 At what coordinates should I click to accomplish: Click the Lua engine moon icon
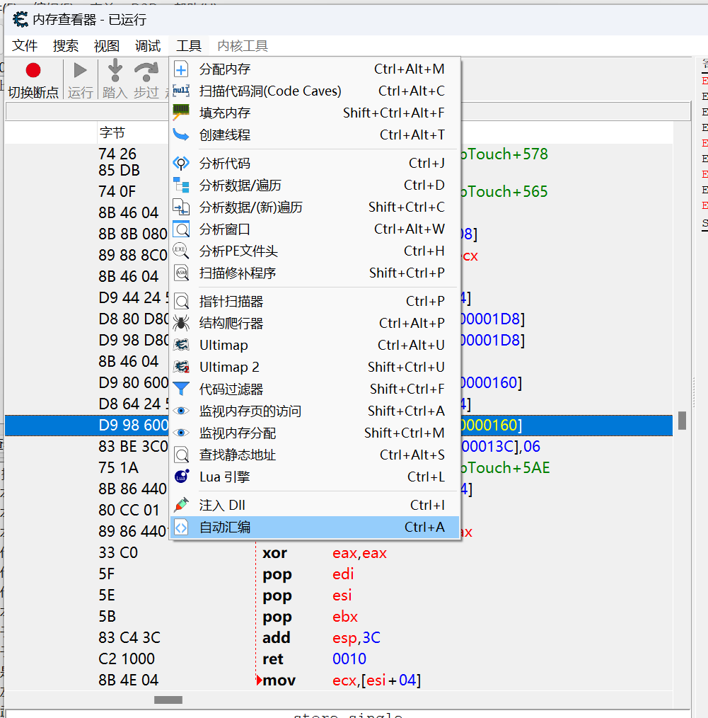(x=181, y=477)
